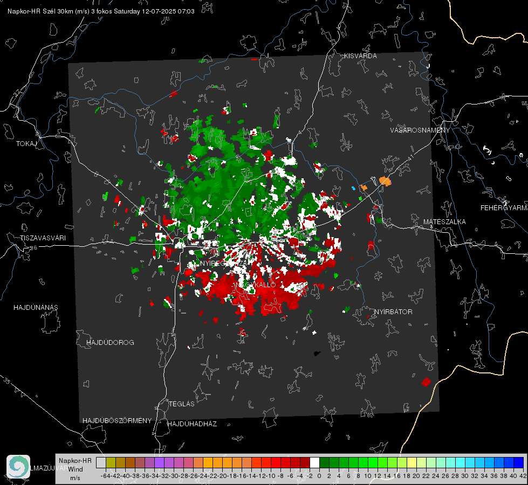Viewport: 528px width, 485px height.
Task: Pick the white swatch in the wind legend
Action: 314,462
